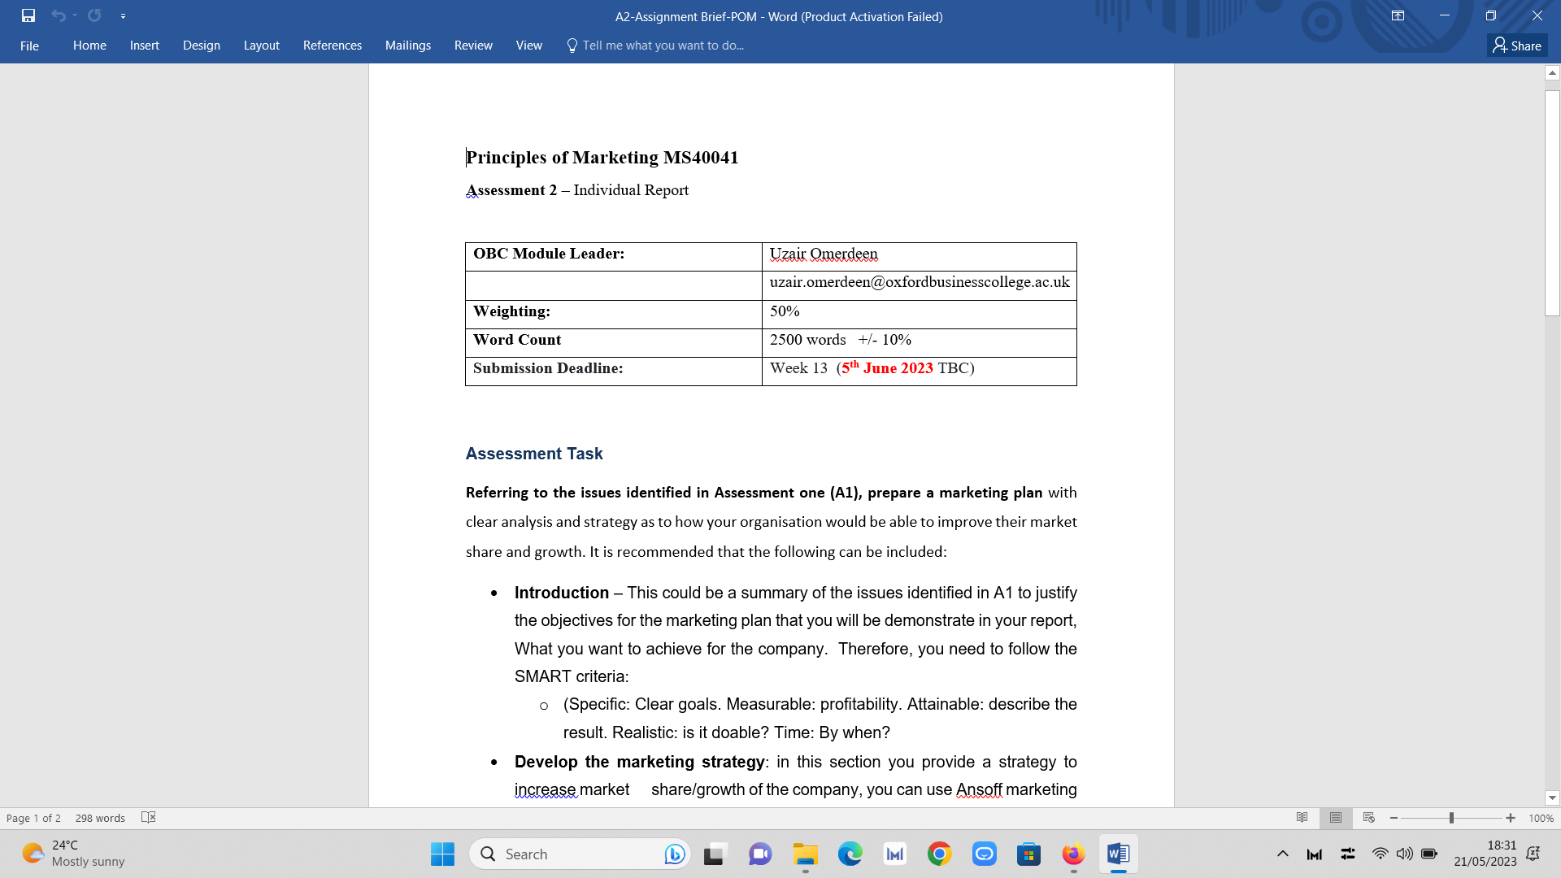Open the Chat app on taskbar

(x=760, y=854)
